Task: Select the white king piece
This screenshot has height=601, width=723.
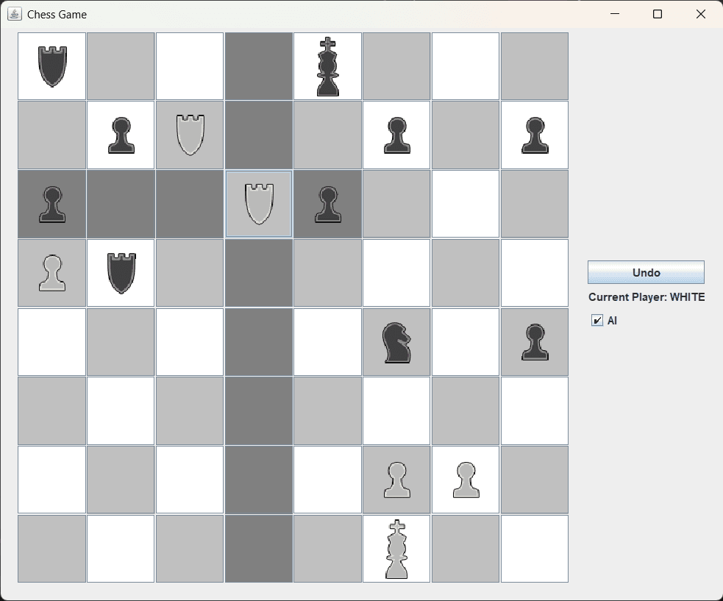Action: [x=396, y=549]
